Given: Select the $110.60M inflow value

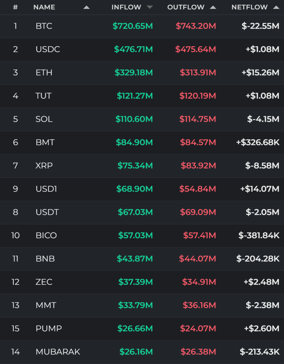Looking at the screenshot, I should (134, 119).
